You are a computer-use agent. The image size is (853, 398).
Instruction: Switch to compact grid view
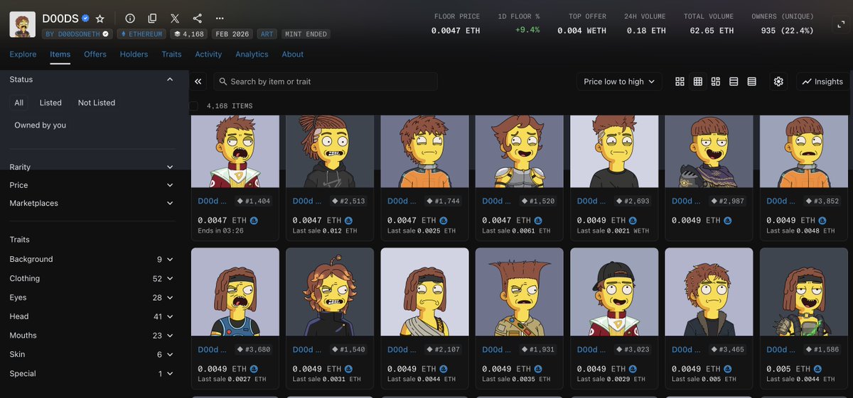[698, 82]
